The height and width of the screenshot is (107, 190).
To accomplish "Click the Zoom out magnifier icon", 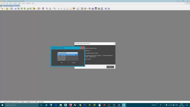I will pos(55,9).
